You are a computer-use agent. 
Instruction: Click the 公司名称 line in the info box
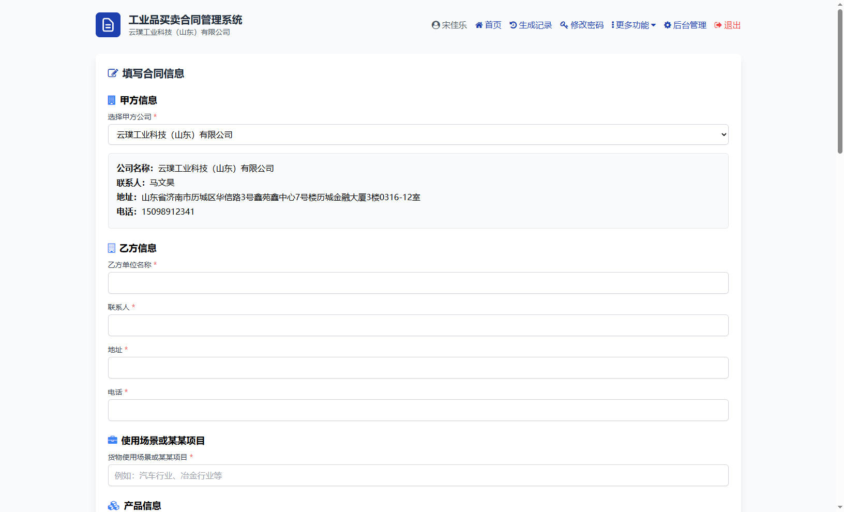195,168
